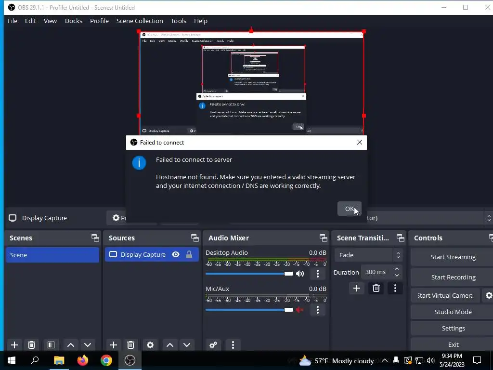Open the Profile menu

[x=99, y=21]
